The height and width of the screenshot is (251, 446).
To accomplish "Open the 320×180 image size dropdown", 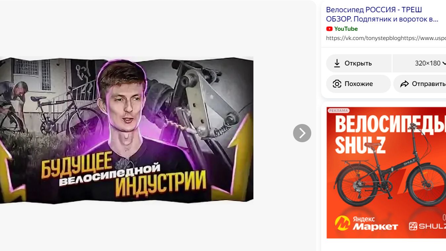I will point(427,63).
